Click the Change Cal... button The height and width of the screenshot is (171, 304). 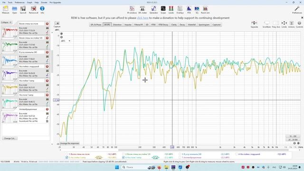coord(9,138)
